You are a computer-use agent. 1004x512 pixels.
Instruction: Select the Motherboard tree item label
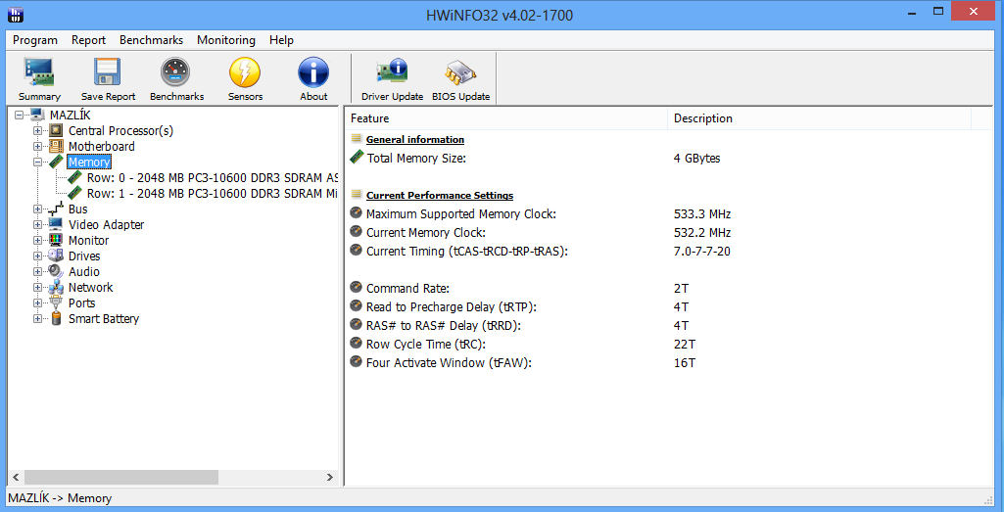(102, 147)
